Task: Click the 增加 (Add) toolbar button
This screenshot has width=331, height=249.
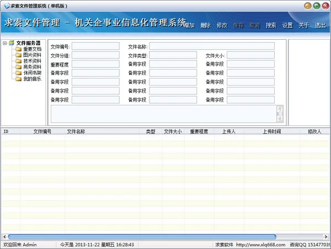Action: coord(190,25)
